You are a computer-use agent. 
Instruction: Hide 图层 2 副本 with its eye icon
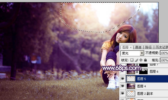(x=122, y=93)
